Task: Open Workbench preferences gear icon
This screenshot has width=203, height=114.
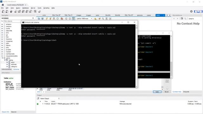Action: (191, 11)
